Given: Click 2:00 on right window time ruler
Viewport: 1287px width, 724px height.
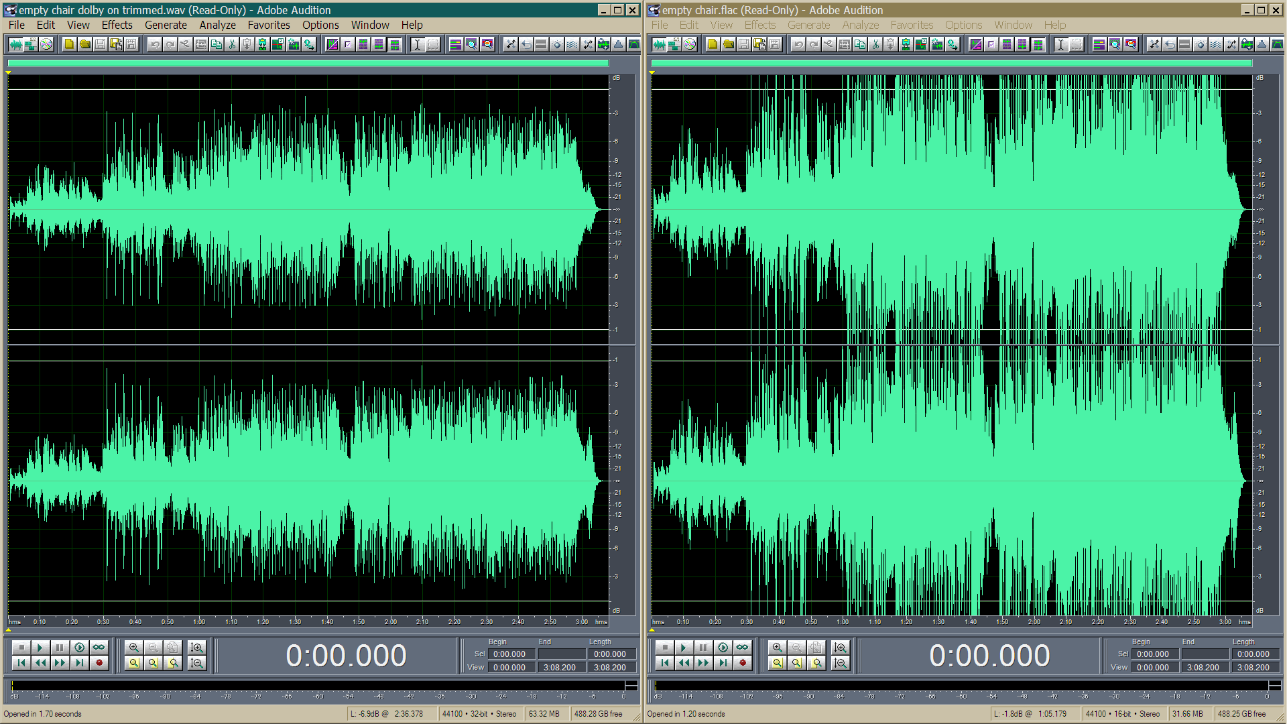Looking at the screenshot, I should [x=1034, y=622].
